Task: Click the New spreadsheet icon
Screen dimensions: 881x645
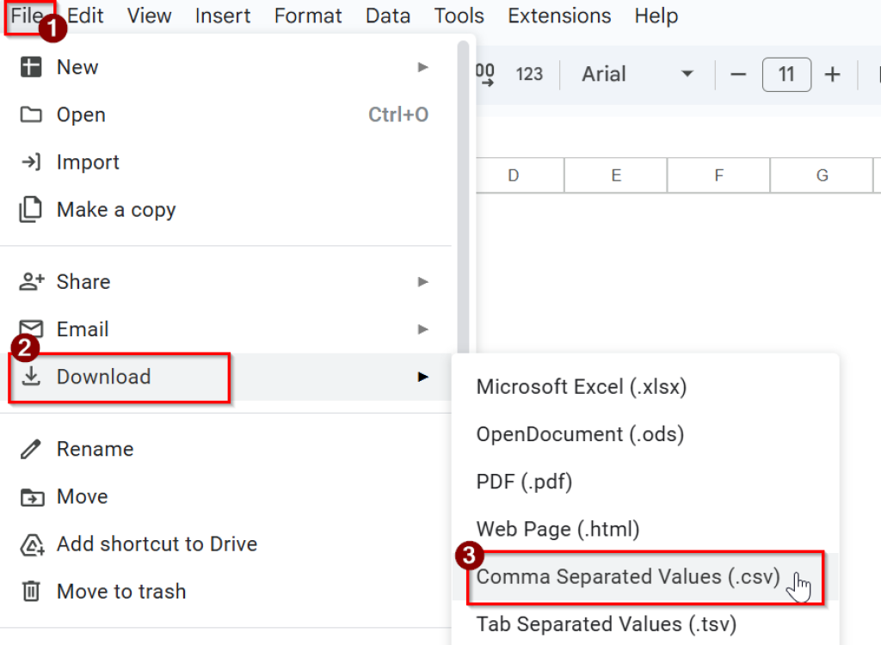Action: click(31, 67)
